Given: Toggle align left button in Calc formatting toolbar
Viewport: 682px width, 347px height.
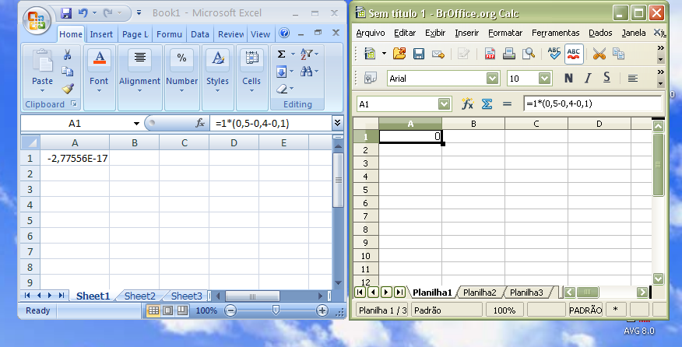Looking at the screenshot, I should pyautogui.click(x=633, y=79).
